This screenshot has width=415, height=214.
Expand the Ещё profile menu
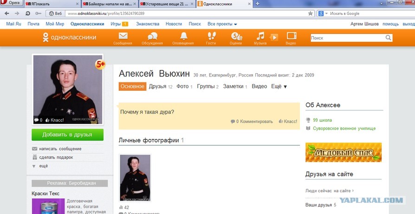pyautogui.click(x=279, y=87)
